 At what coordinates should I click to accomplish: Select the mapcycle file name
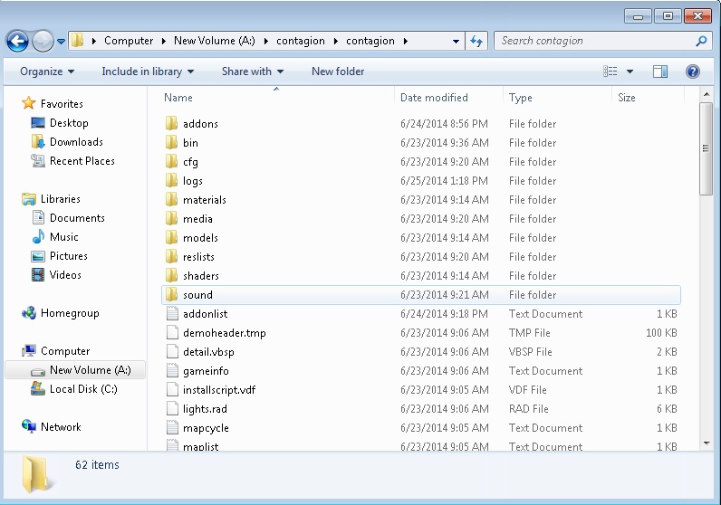[x=206, y=428]
